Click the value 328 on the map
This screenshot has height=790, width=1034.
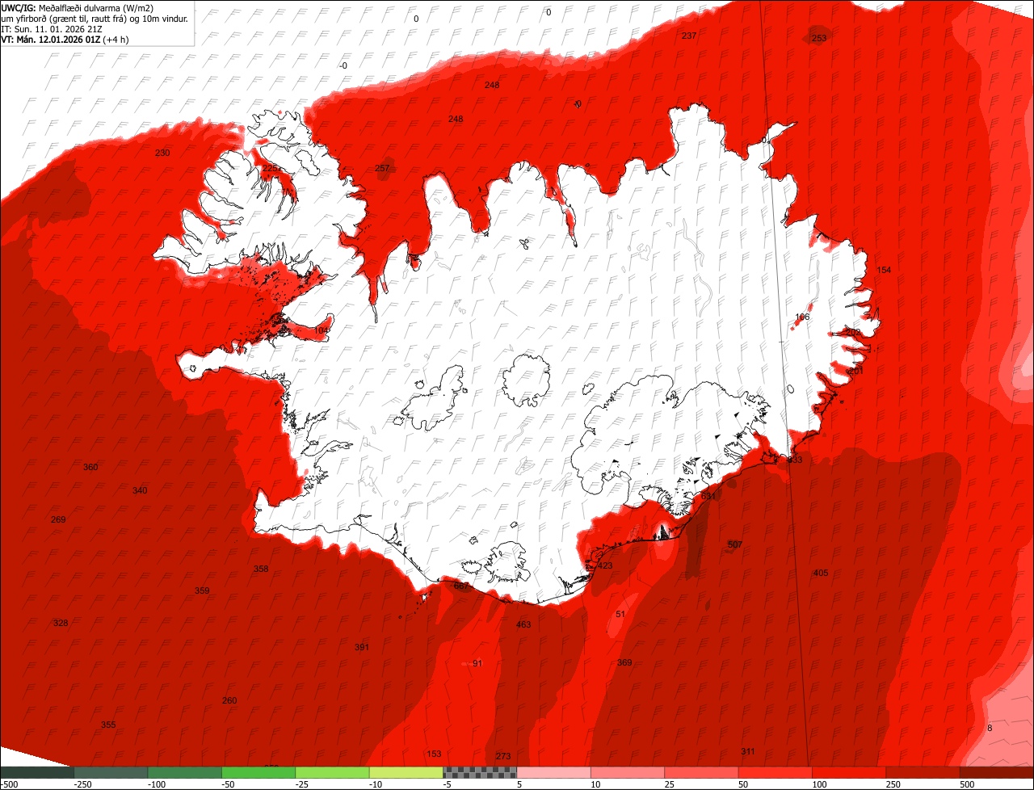click(61, 624)
